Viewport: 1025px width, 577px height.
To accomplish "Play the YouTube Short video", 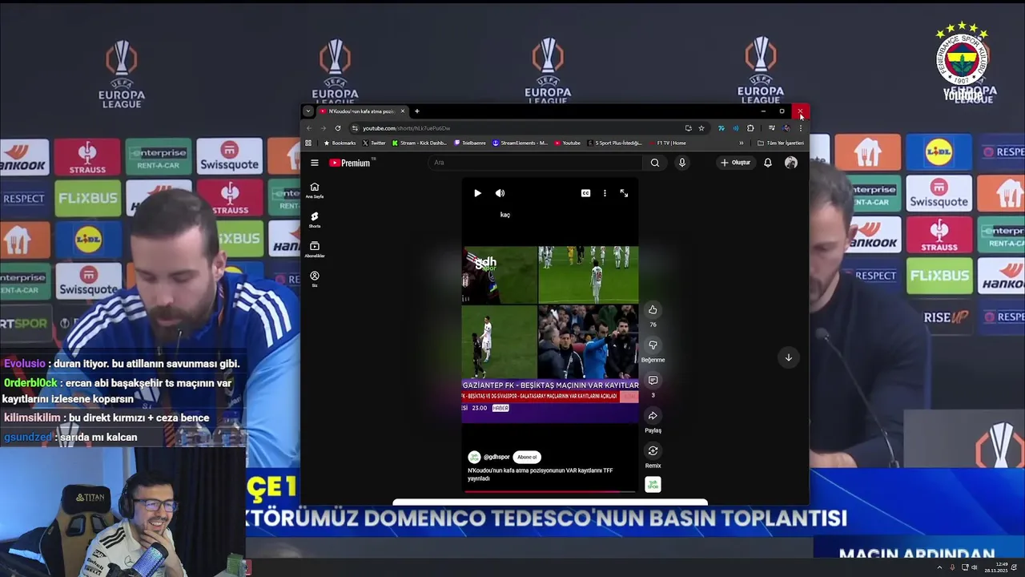I will pyautogui.click(x=477, y=193).
